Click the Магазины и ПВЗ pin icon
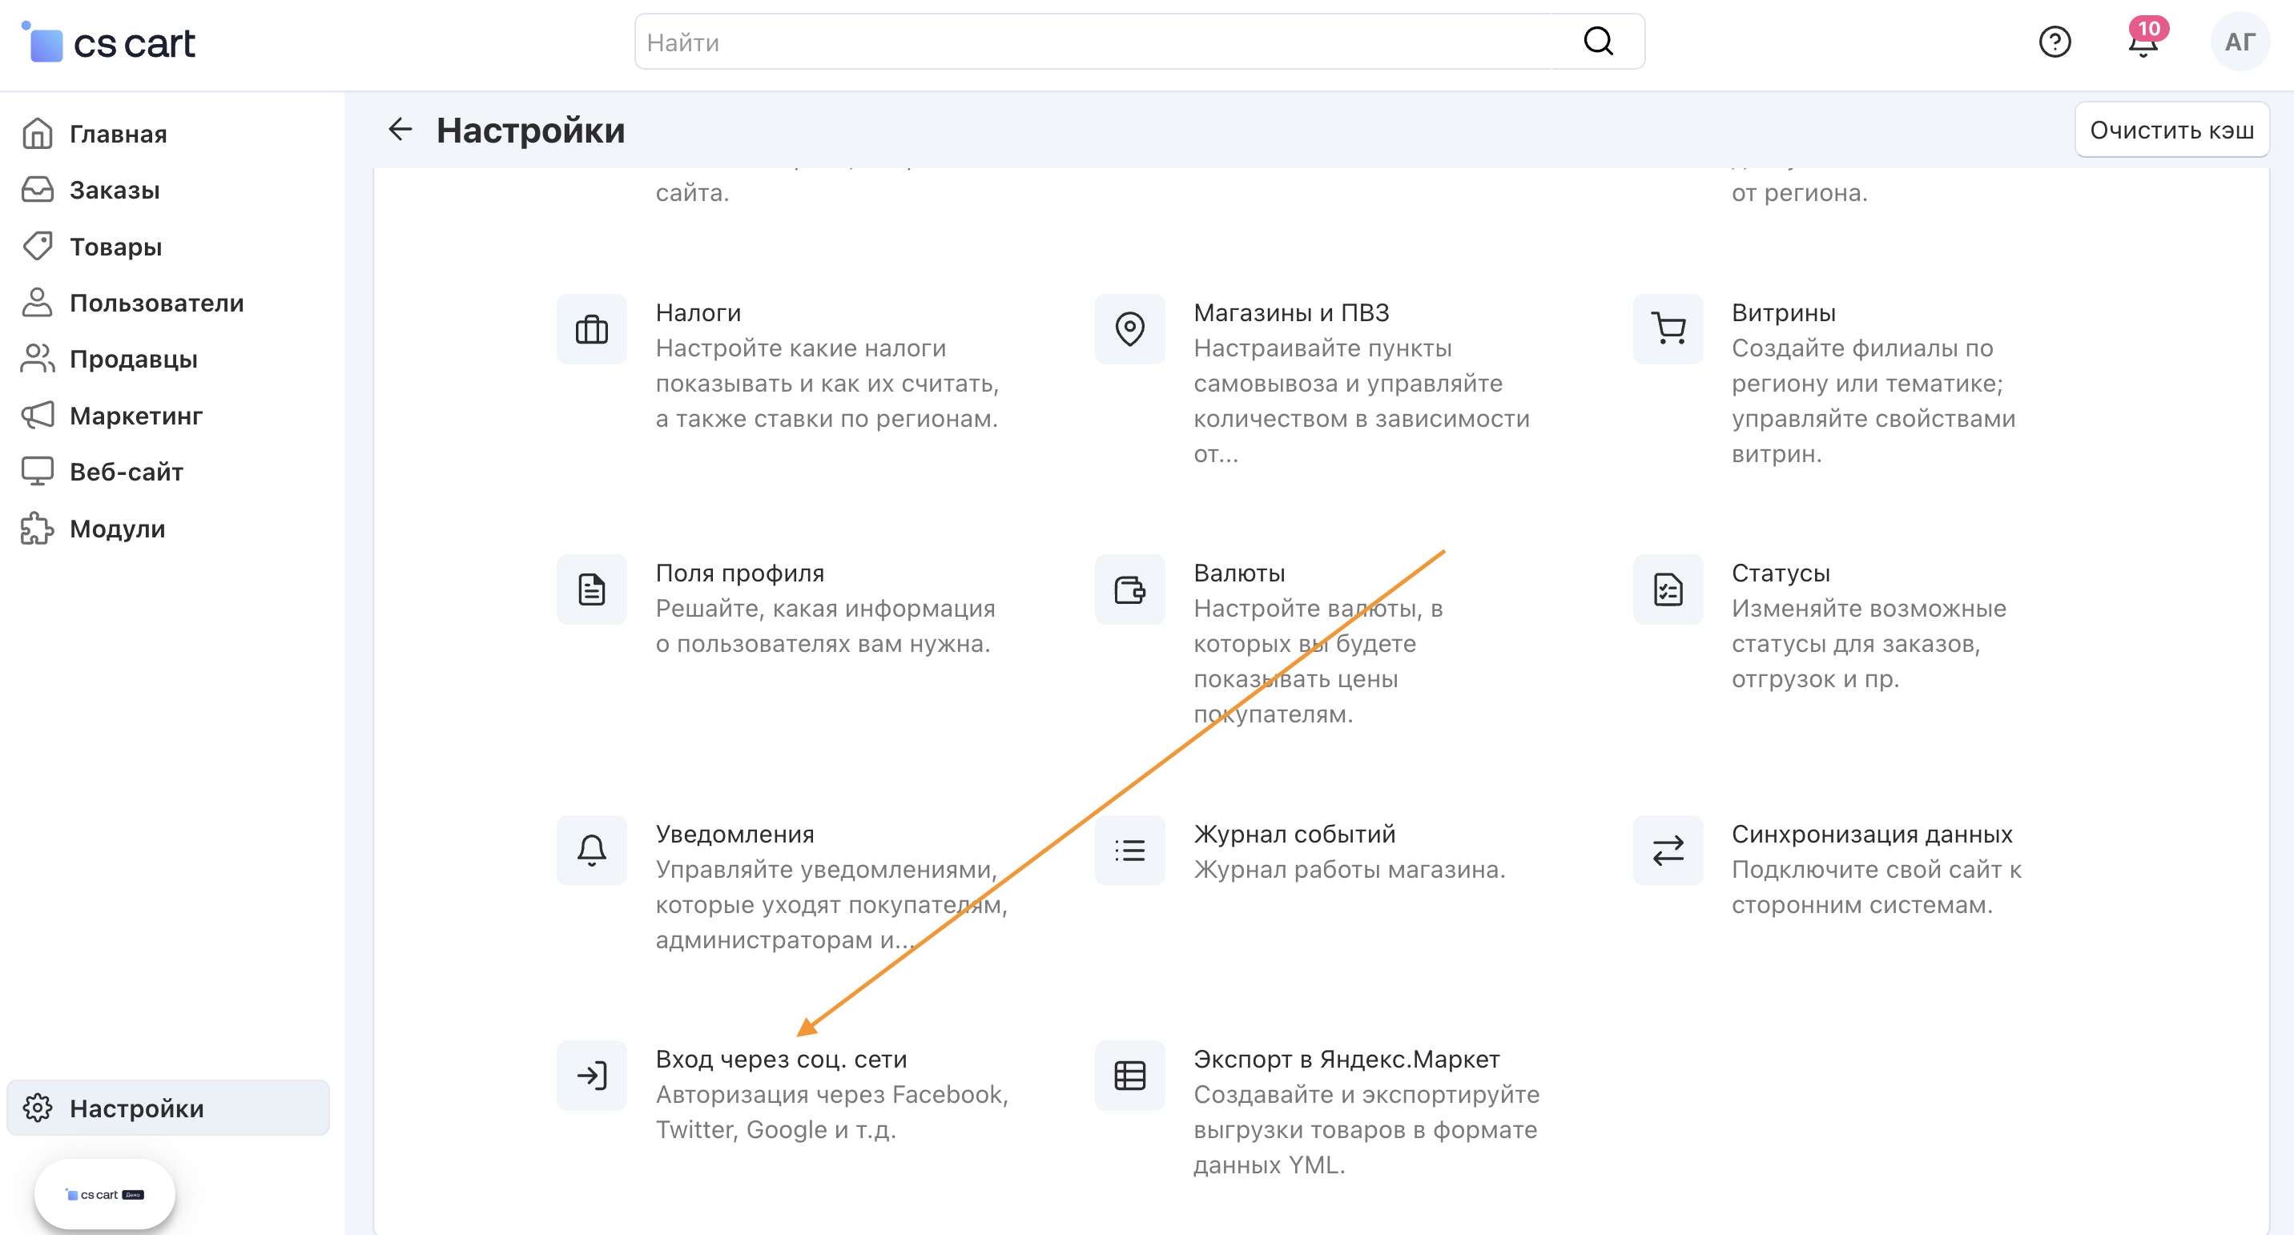This screenshot has width=2294, height=1235. (1129, 329)
